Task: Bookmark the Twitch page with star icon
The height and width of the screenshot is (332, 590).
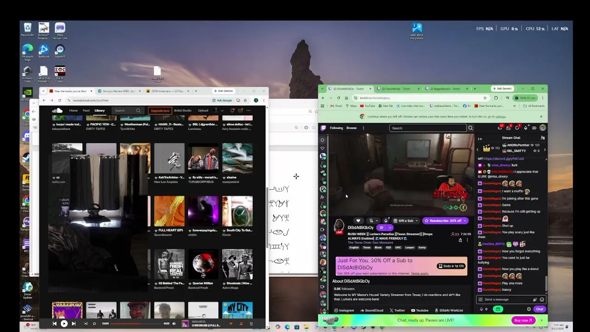Action: point(485,98)
